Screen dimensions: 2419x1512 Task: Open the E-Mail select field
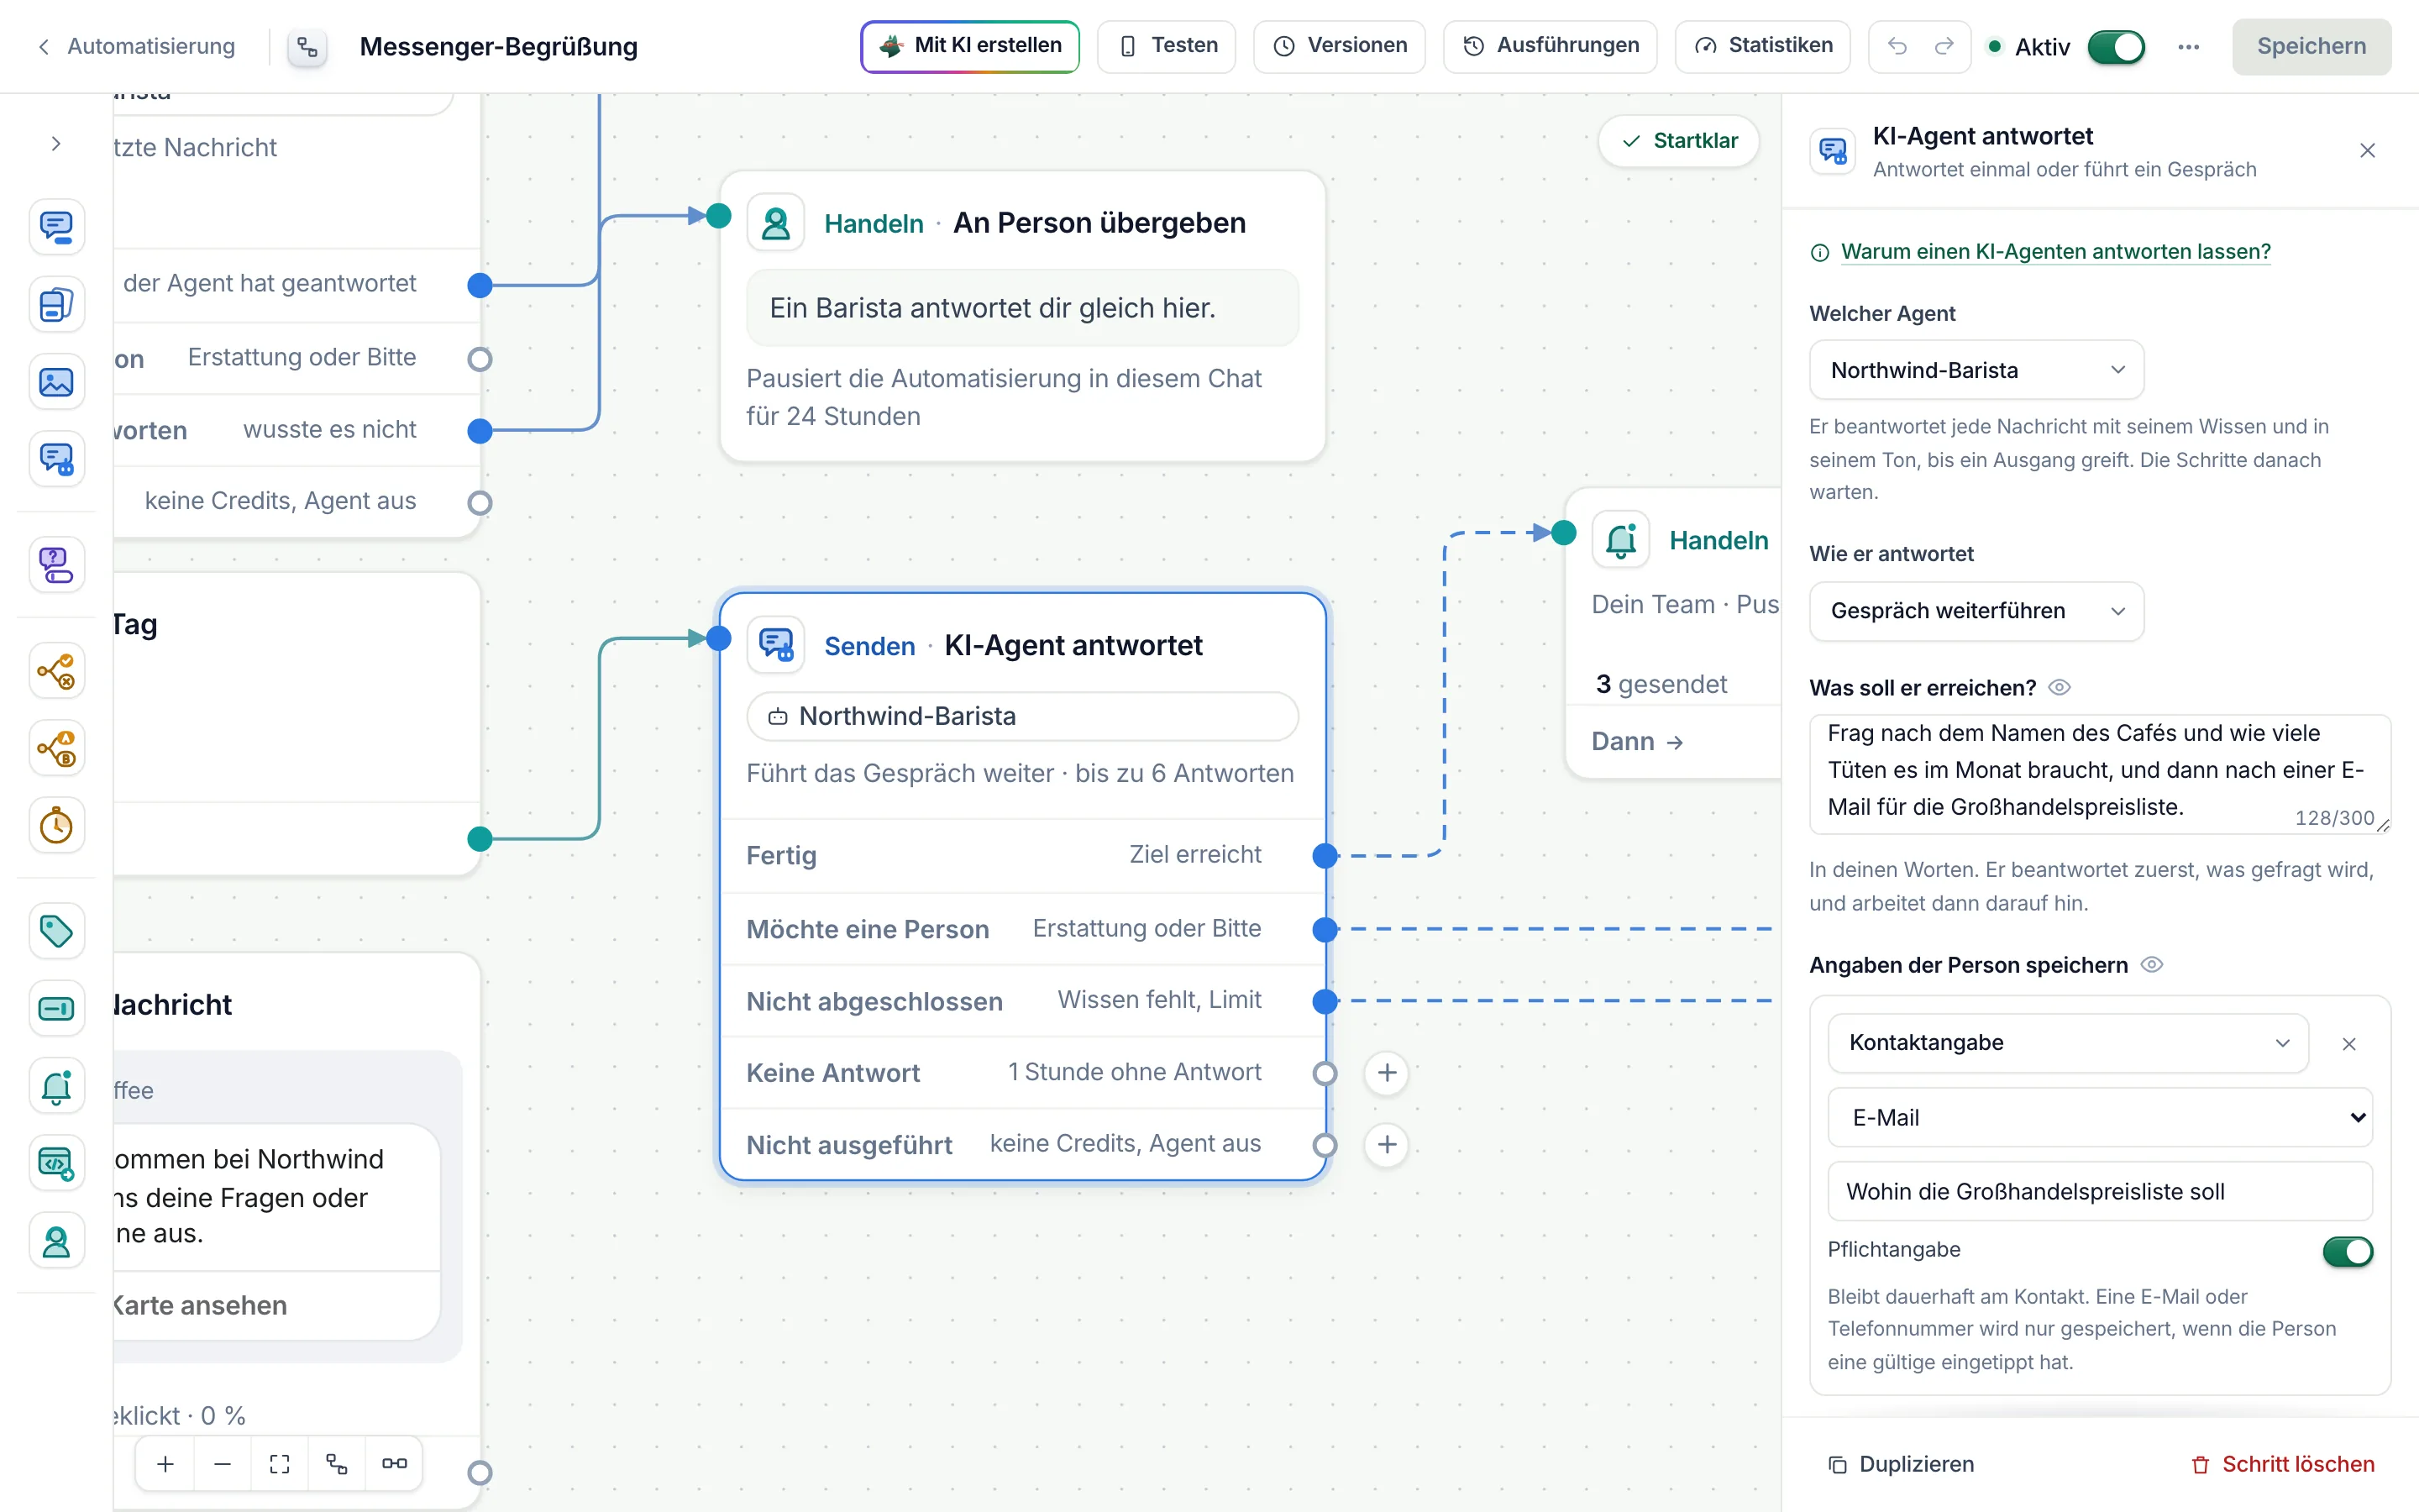2099,1118
